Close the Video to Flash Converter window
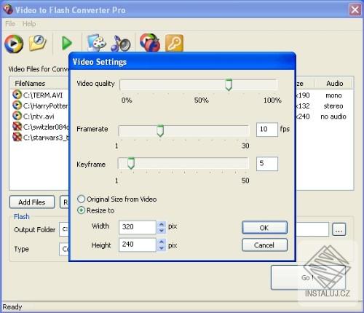This screenshot has height=313, width=364. point(355,10)
